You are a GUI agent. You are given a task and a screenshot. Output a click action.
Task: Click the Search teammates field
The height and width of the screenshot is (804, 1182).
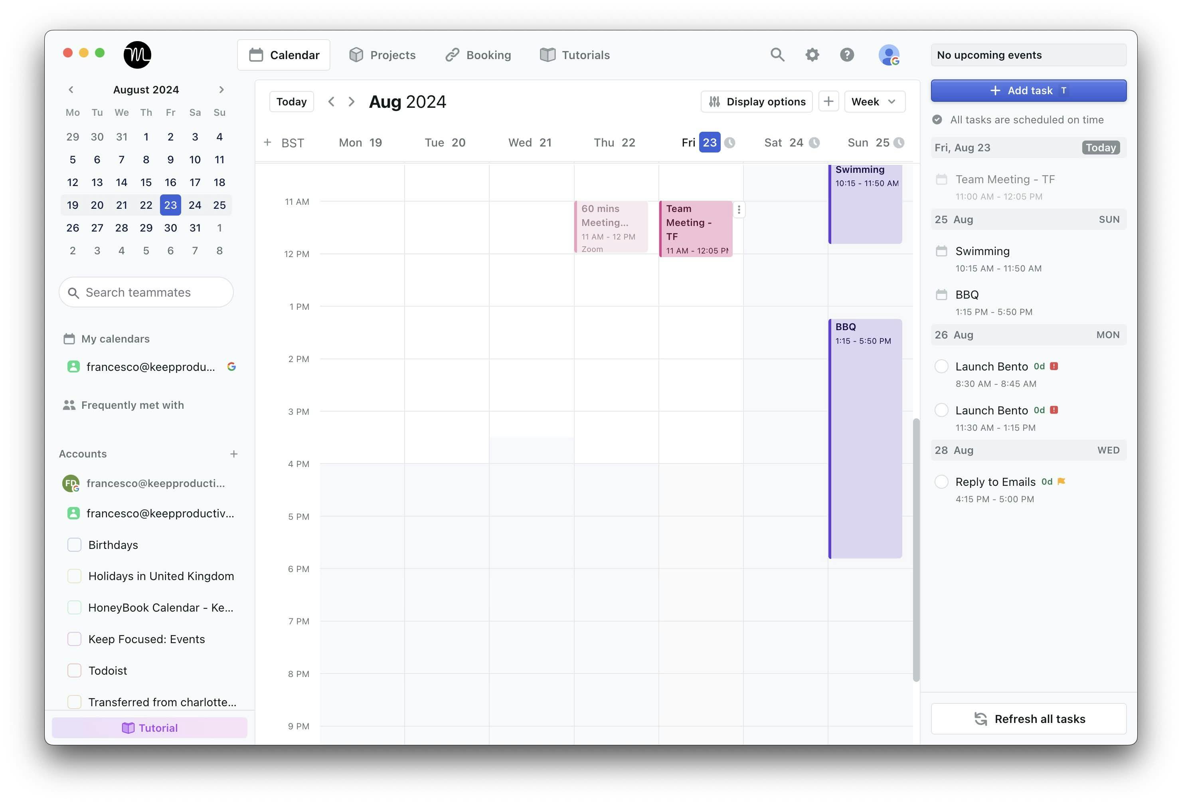[x=146, y=292]
